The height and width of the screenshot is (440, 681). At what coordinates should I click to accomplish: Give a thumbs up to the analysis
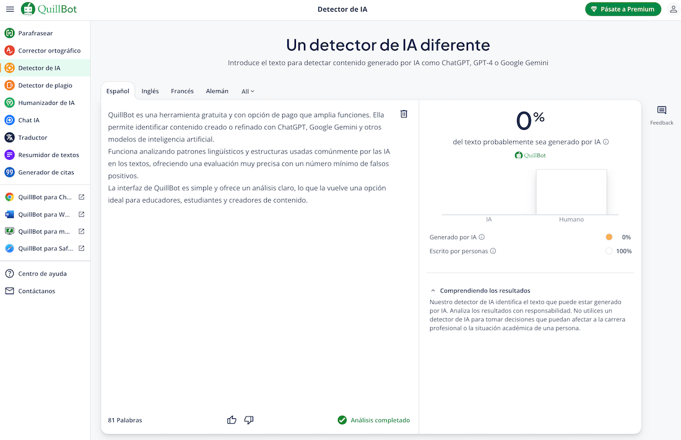[232, 420]
